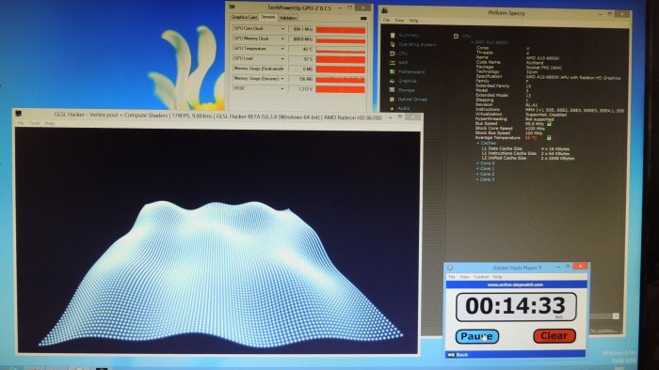
Task: Click stopwatch time display 00:14:33
Action: (x=516, y=307)
